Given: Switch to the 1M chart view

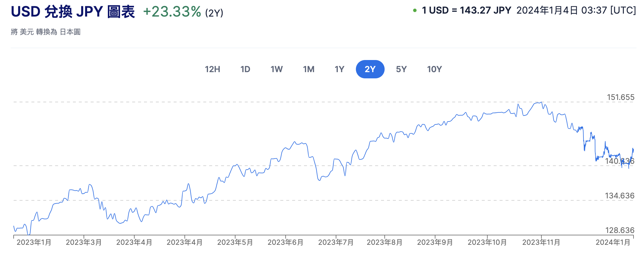Looking at the screenshot, I should pos(308,69).
